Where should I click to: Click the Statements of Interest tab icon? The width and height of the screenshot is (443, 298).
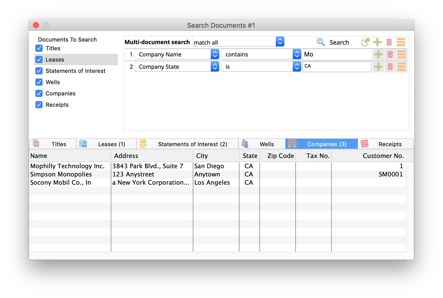(143, 144)
